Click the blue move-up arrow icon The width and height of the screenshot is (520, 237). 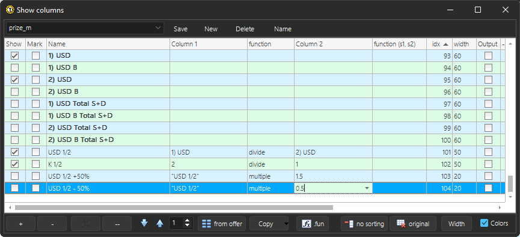160,223
